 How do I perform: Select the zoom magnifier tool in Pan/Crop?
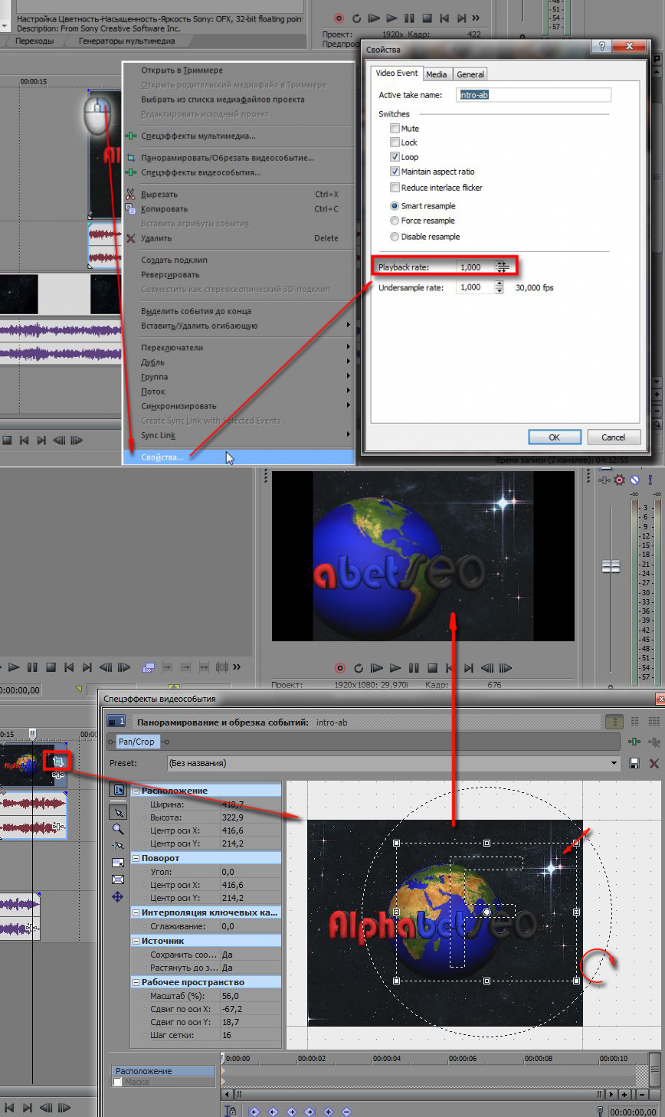pos(118,829)
